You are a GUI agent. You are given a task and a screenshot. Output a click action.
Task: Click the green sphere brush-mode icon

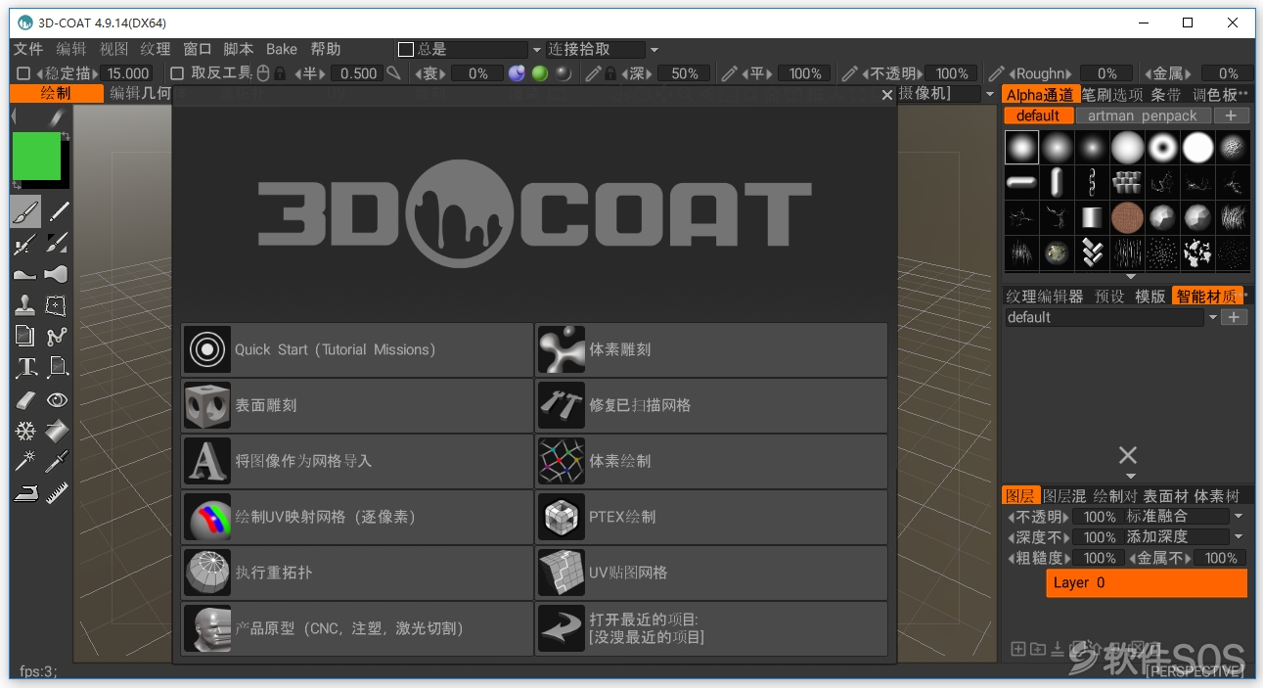click(x=540, y=73)
